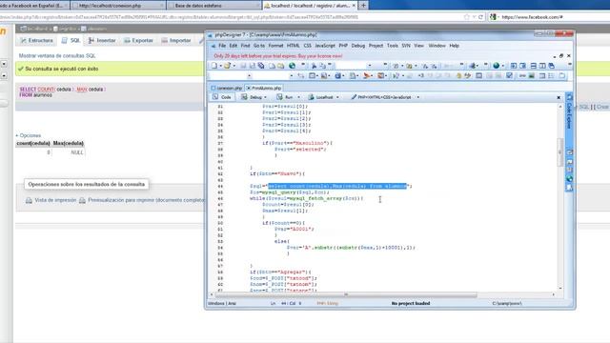Viewport: 610px width, 343px height.
Task: Expand the dropdown arrow next to the toolbar globe
Action: coord(503,66)
